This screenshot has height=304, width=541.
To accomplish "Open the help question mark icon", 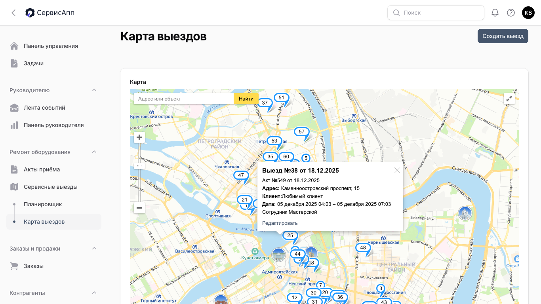I will coord(511,13).
